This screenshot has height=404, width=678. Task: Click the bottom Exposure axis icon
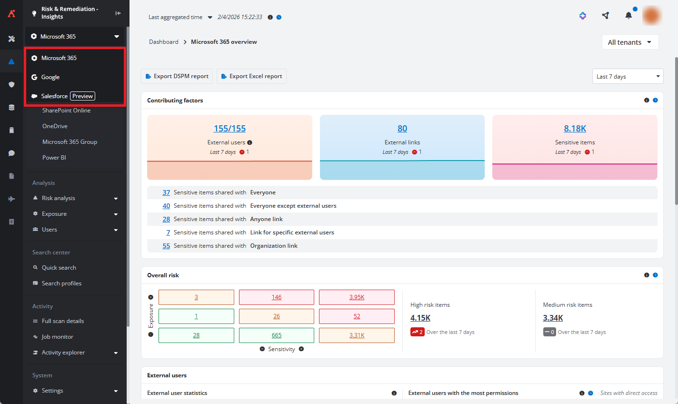click(x=151, y=334)
